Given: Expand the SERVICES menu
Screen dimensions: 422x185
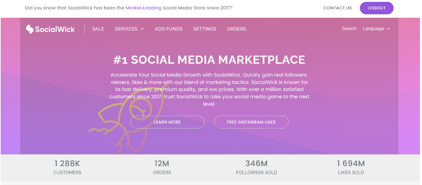Looking at the screenshot, I should point(129,29).
